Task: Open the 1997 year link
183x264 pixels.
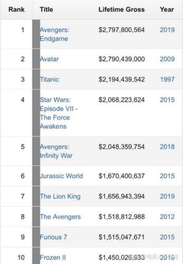Action: 167,80
